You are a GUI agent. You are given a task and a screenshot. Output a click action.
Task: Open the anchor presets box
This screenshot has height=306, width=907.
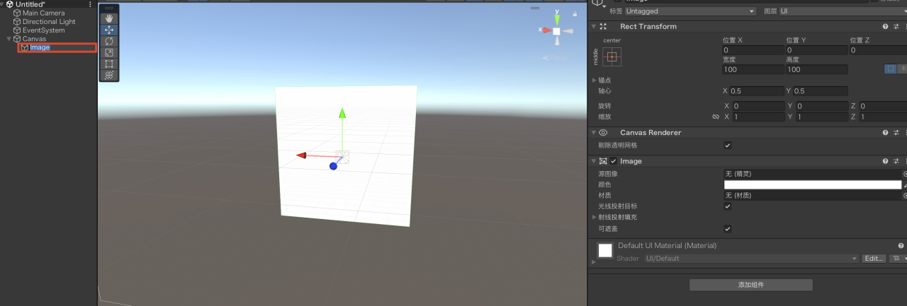pyautogui.click(x=612, y=57)
